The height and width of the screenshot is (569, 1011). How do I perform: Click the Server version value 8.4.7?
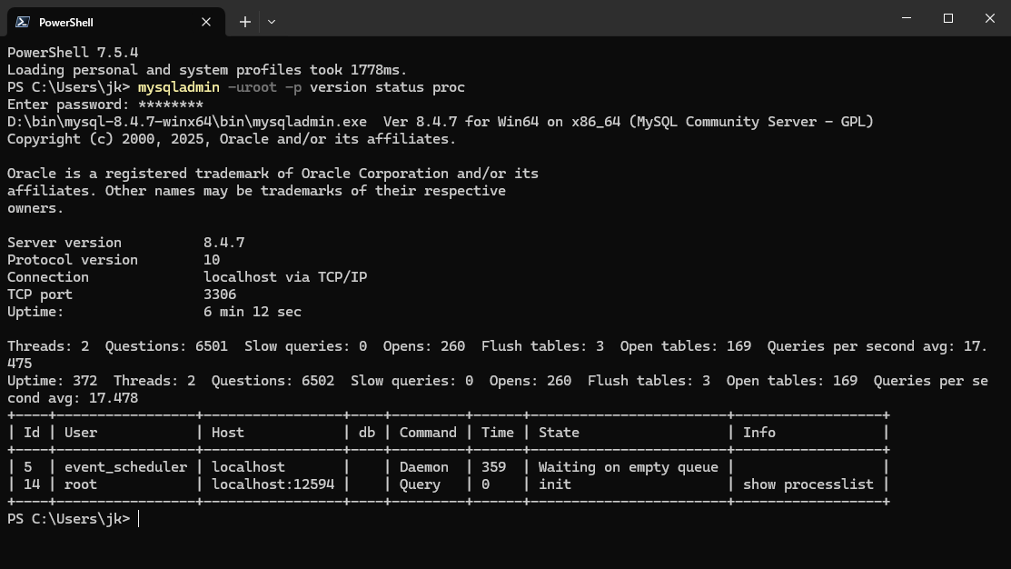pos(223,243)
